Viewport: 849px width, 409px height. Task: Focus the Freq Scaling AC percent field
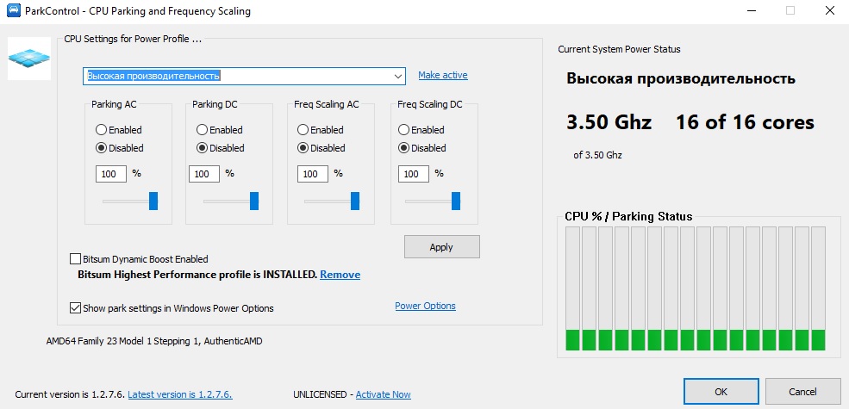(x=312, y=174)
